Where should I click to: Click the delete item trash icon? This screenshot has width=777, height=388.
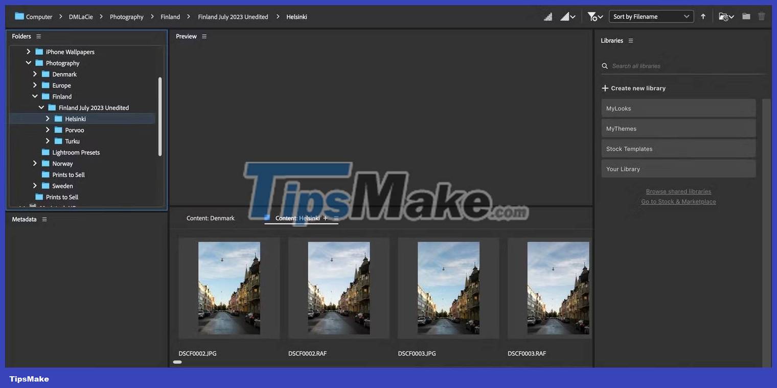click(x=761, y=16)
